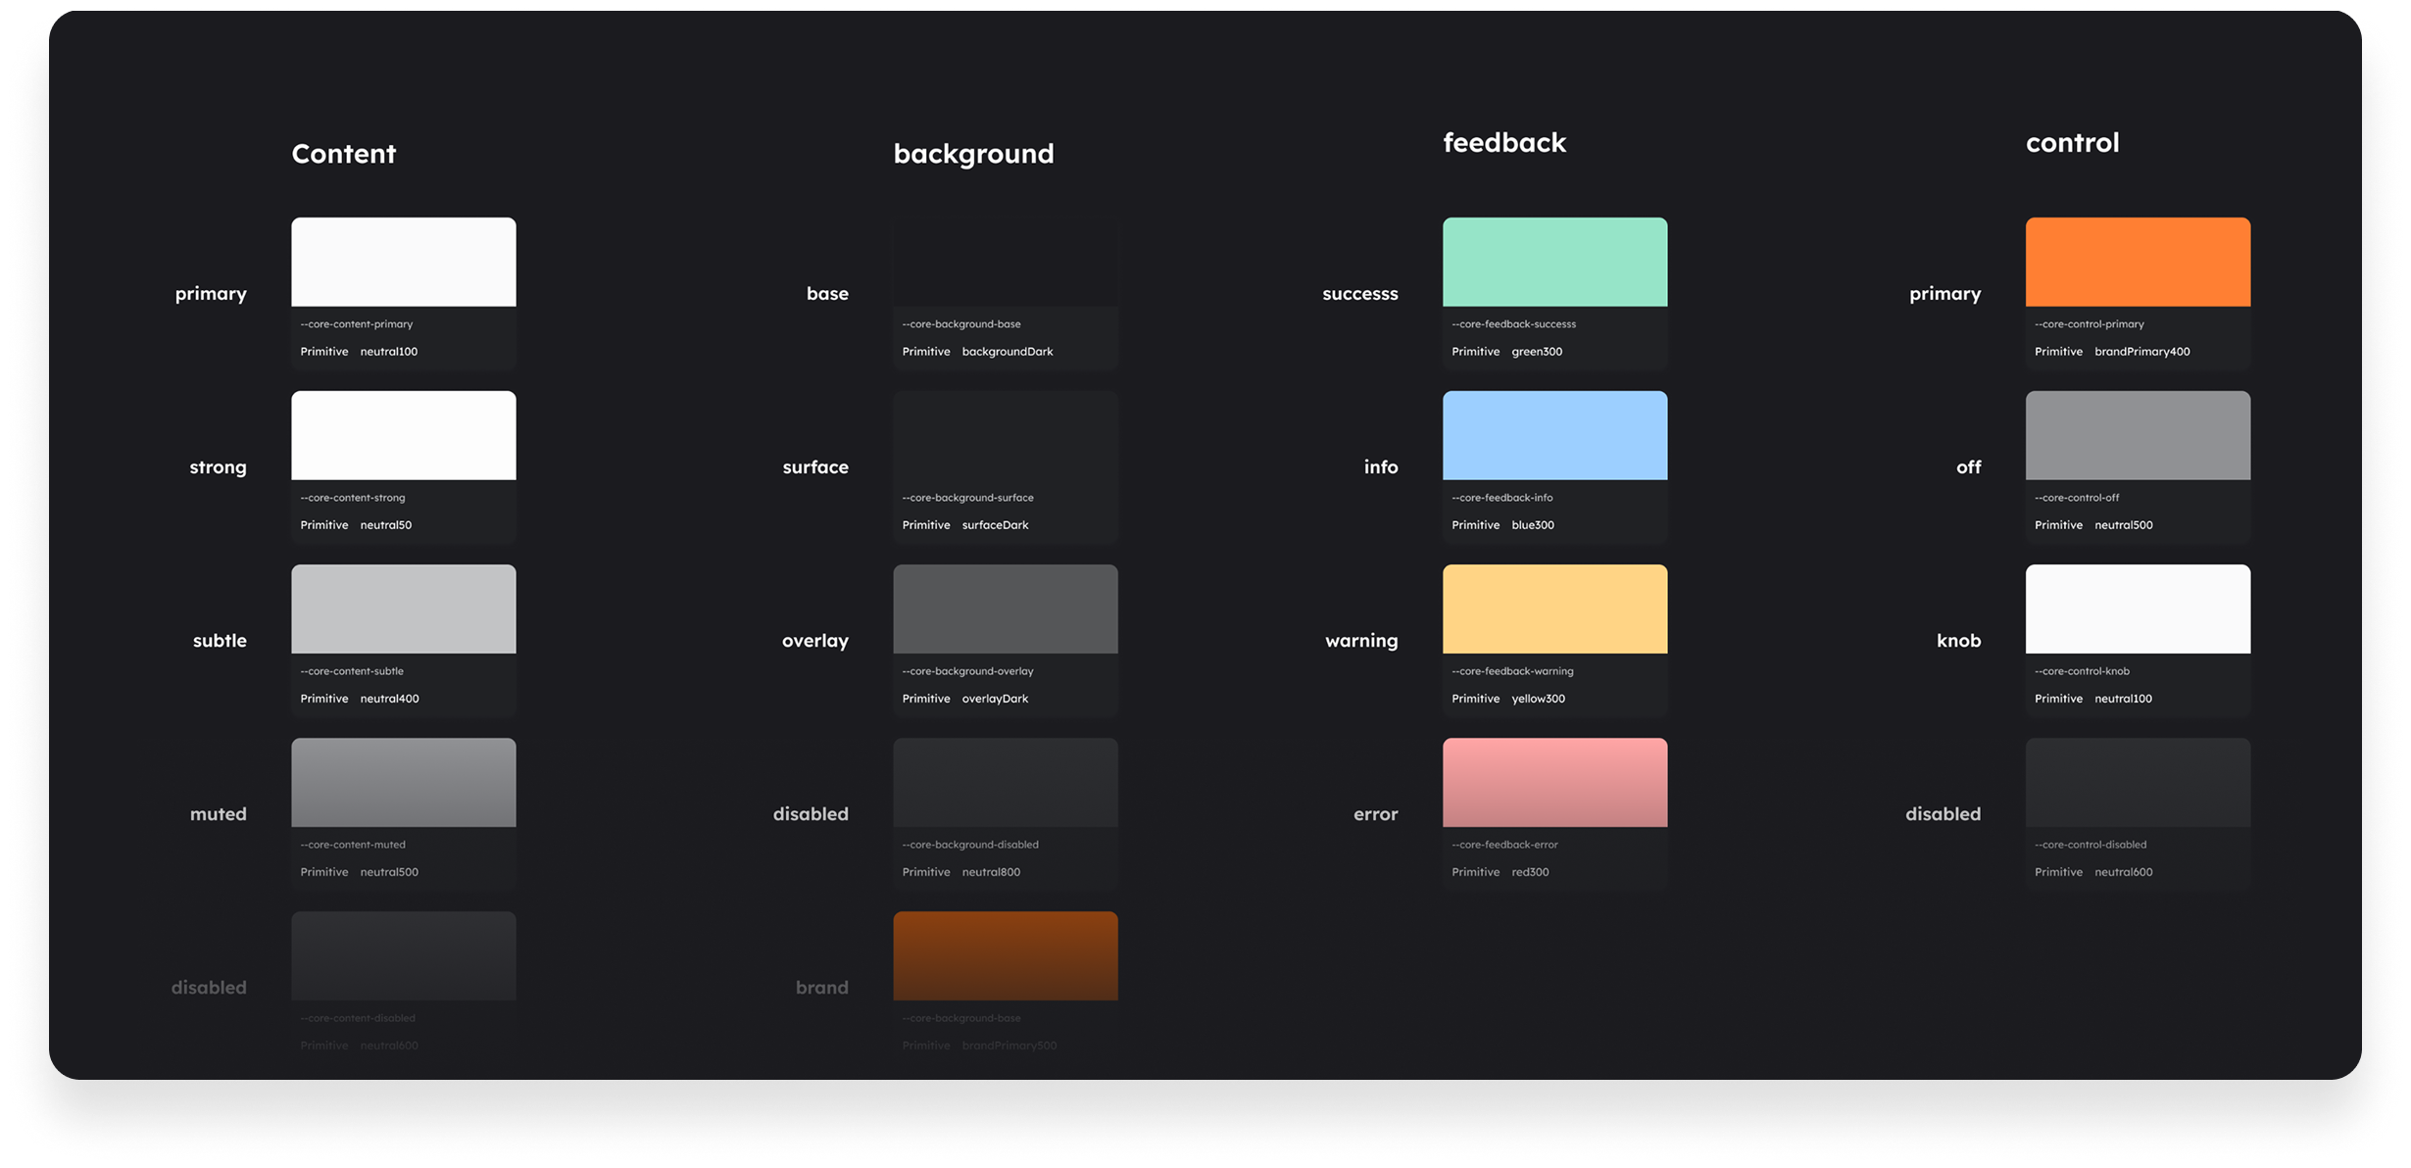This screenshot has width=2411, height=1168.
Task: Click the background section heading
Action: pyautogui.click(x=973, y=154)
